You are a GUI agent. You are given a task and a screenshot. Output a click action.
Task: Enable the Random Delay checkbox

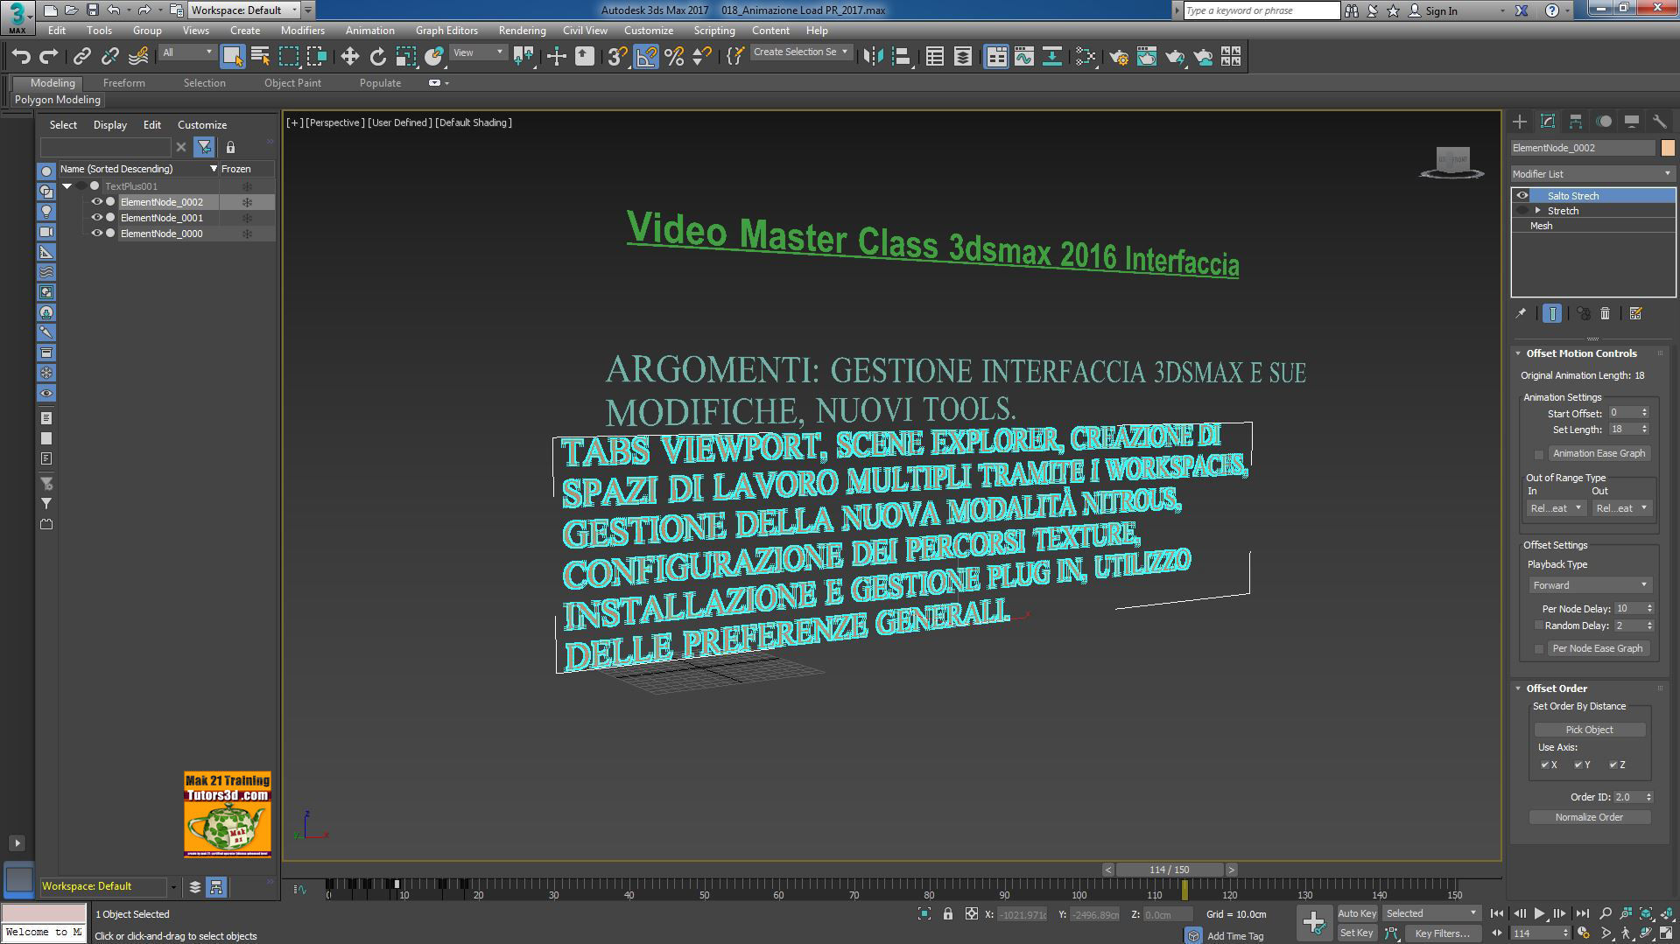tap(1538, 626)
